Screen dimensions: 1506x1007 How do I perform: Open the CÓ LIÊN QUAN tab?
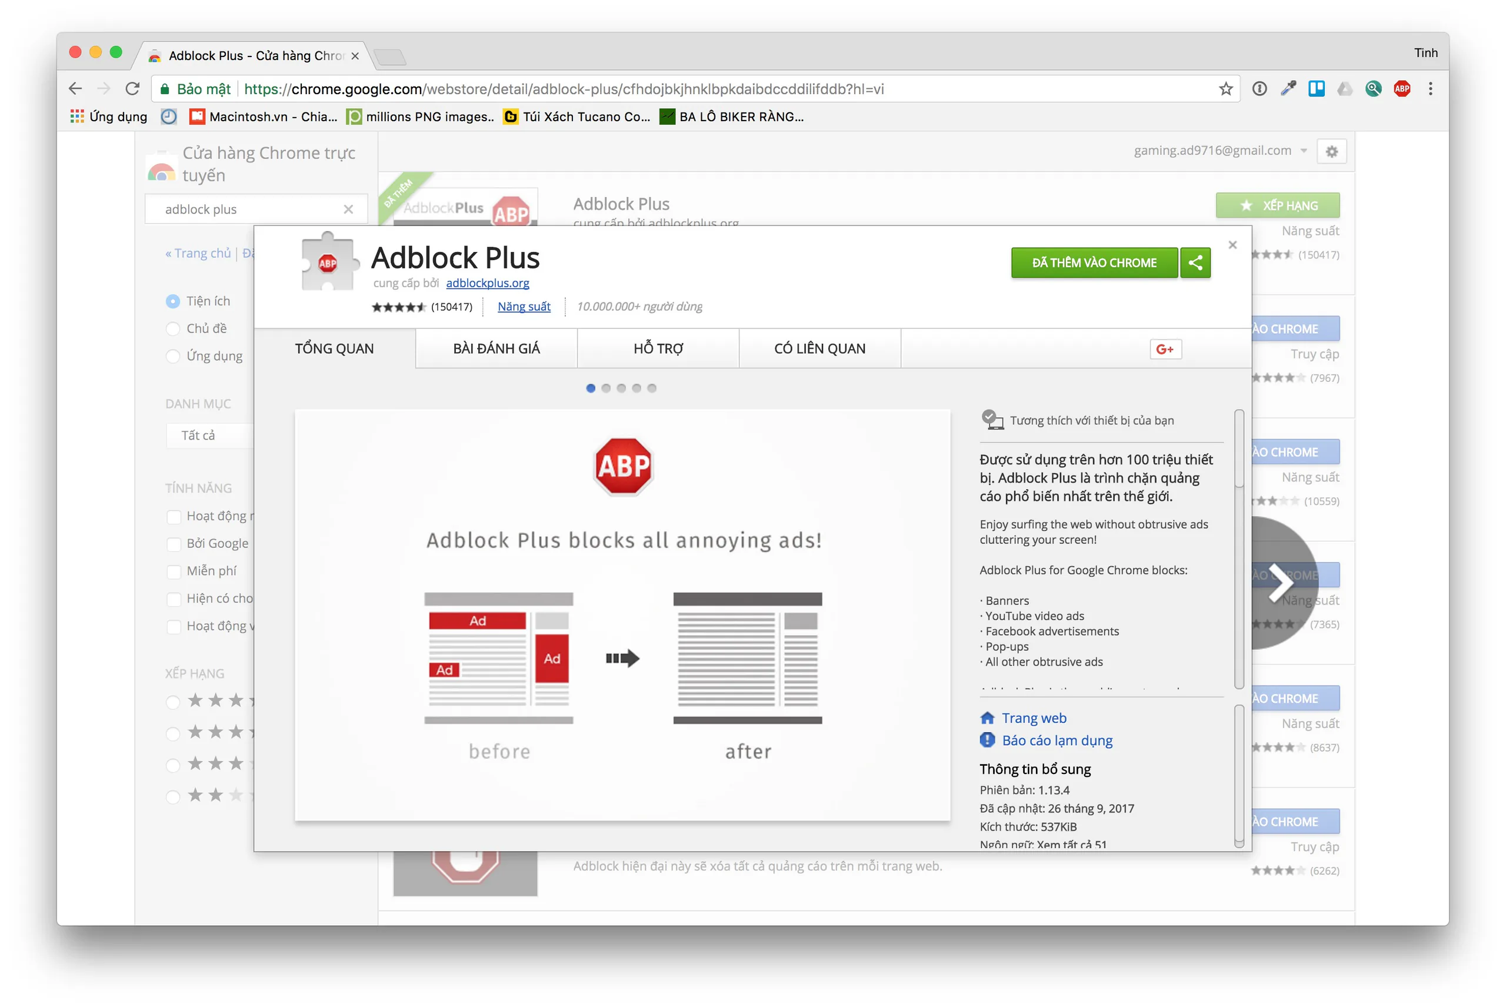point(819,349)
